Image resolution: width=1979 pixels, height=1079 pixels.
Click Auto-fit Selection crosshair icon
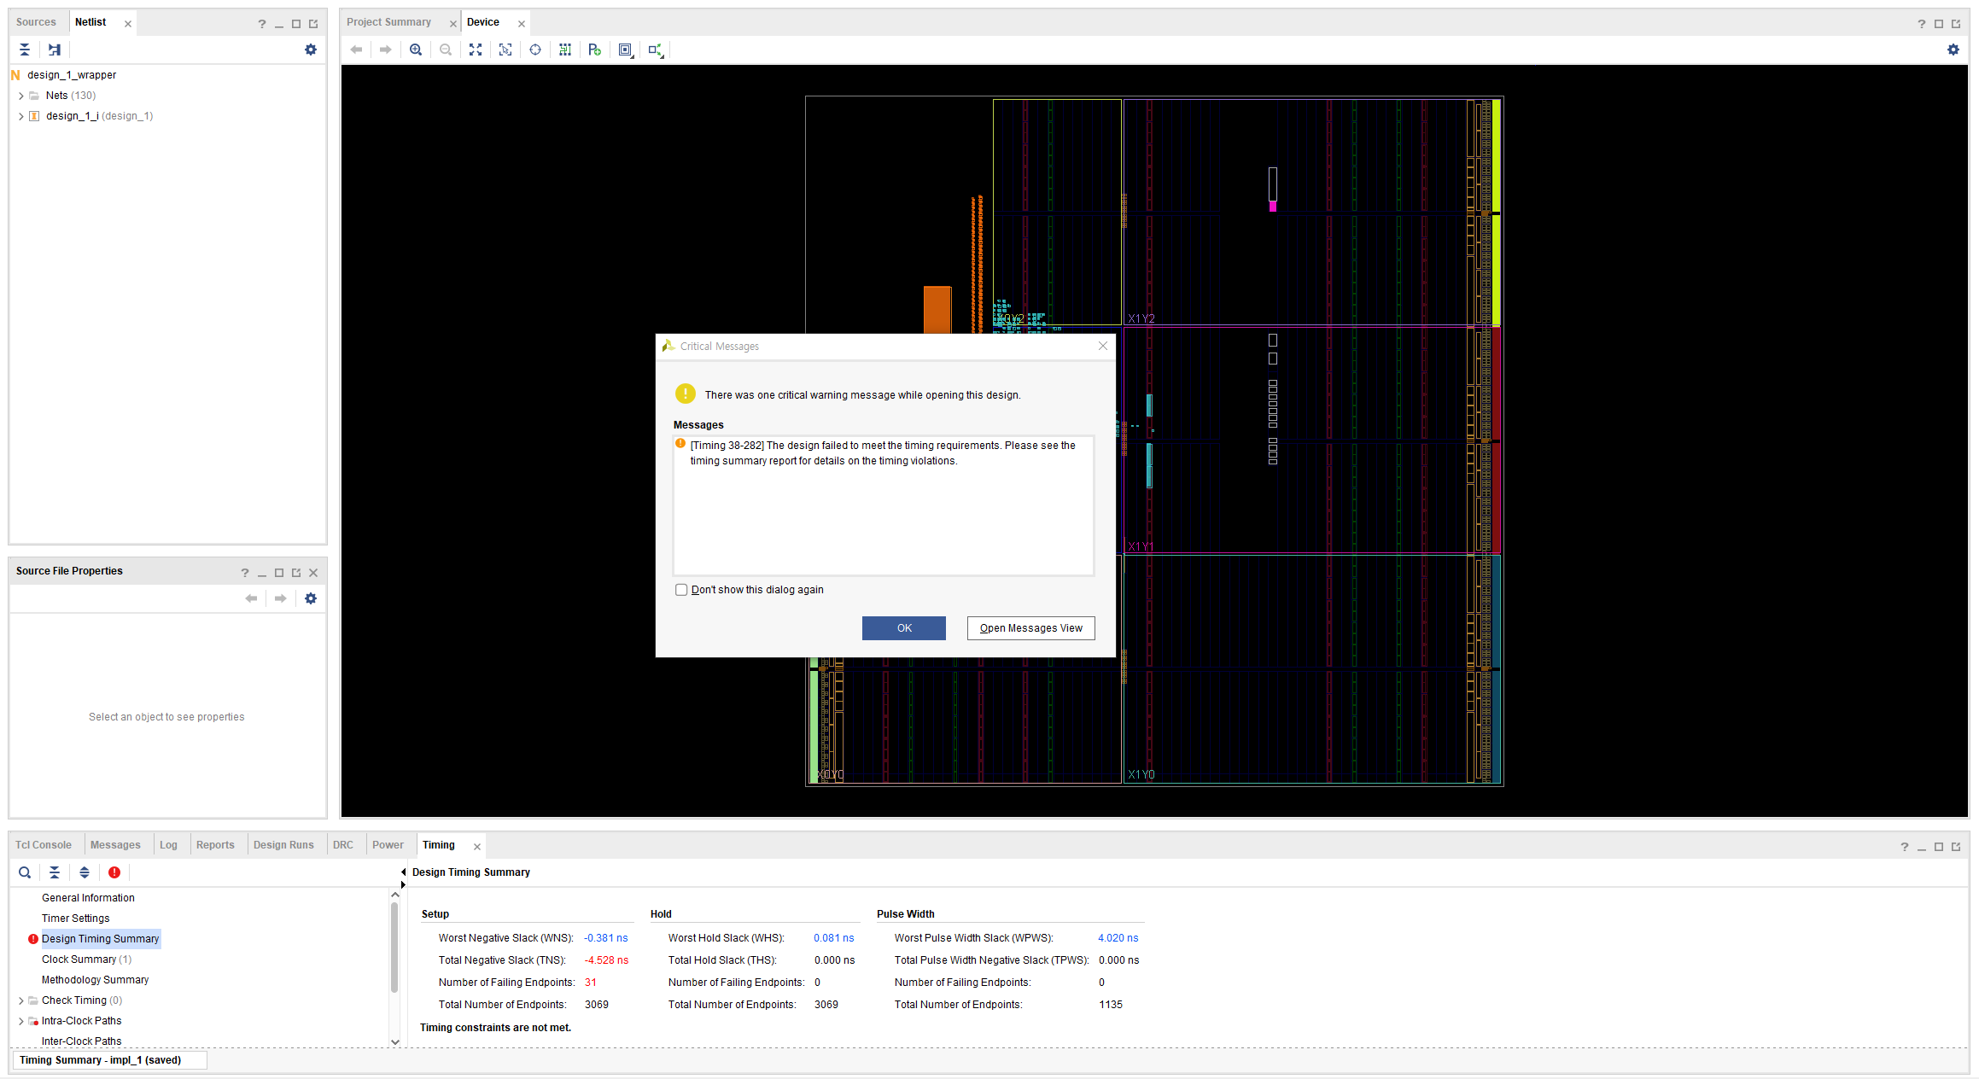tap(535, 50)
